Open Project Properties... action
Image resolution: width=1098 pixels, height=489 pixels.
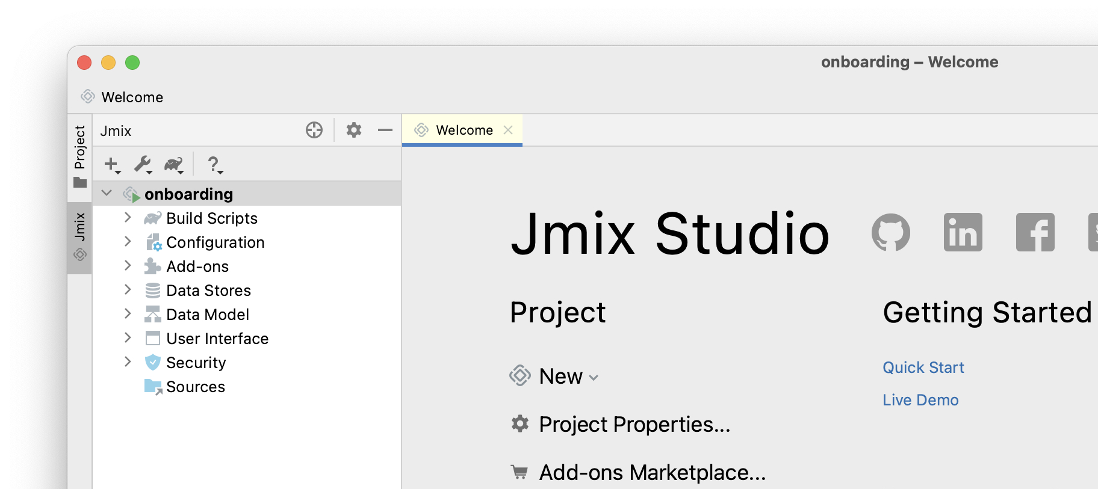coord(634,425)
